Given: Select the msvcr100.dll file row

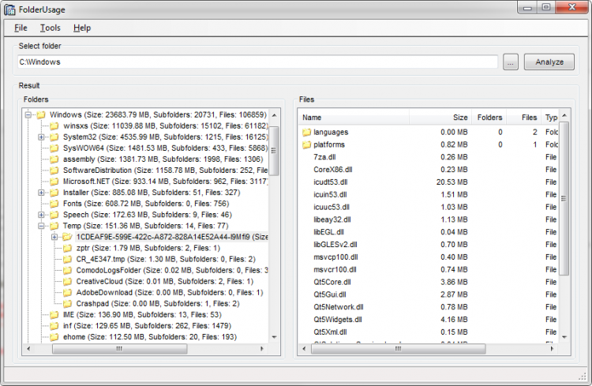Looking at the screenshot, I should click(x=429, y=270).
